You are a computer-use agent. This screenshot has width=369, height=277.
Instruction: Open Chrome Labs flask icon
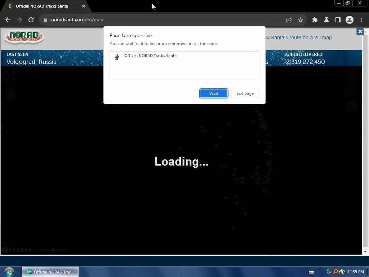pyautogui.click(x=326, y=20)
